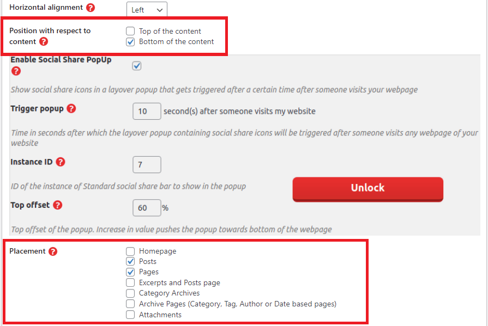Viewport: 488px width, 326px height.
Task: Click help icon beside Instance ID
Action: (x=61, y=162)
